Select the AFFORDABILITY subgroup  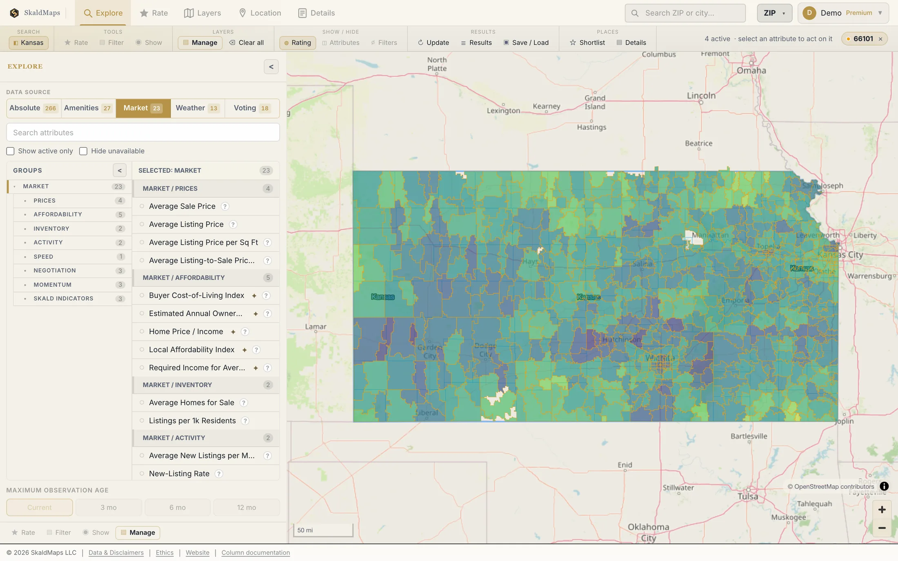(x=72, y=215)
